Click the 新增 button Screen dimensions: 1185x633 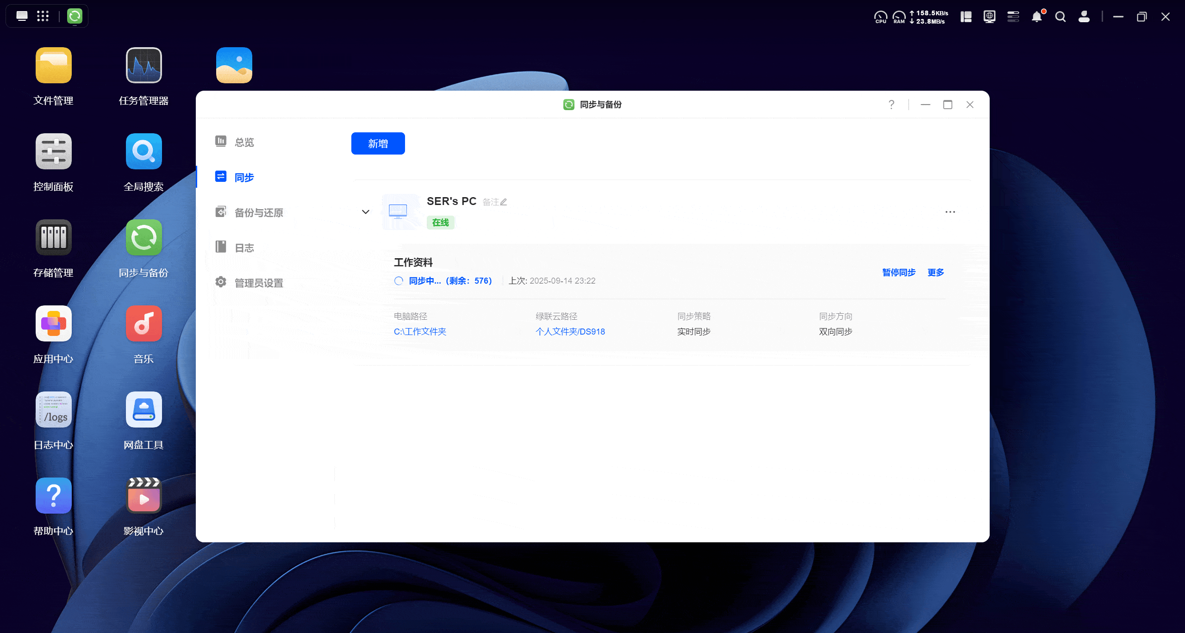pyautogui.click(x=378, y=143)
